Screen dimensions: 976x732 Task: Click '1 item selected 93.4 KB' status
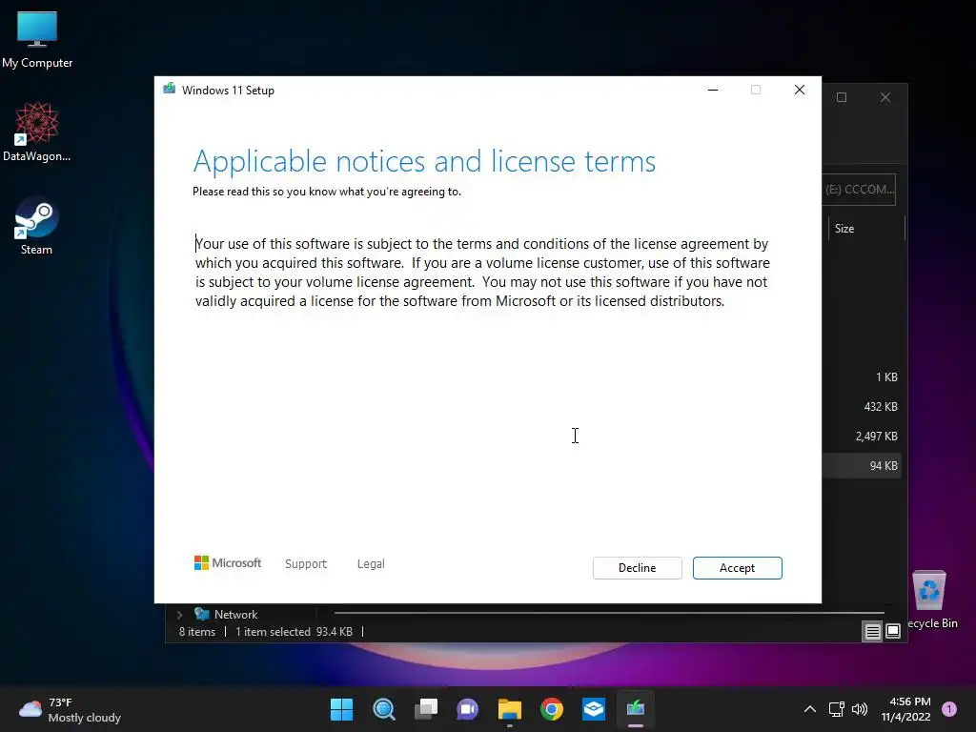[x=294, y=632]
